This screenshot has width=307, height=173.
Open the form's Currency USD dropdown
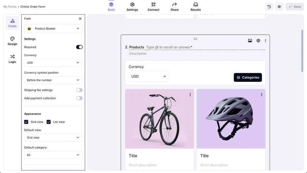[x=149, y=76]
